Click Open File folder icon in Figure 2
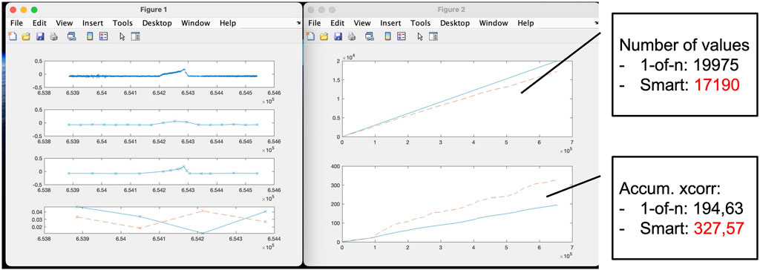Image resolution: width=760 pixels, height=270 pixels. pos(324,36)
